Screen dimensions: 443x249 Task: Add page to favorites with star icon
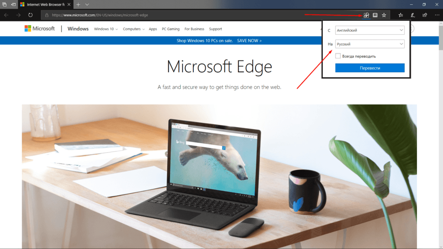[x=384, y=15]
